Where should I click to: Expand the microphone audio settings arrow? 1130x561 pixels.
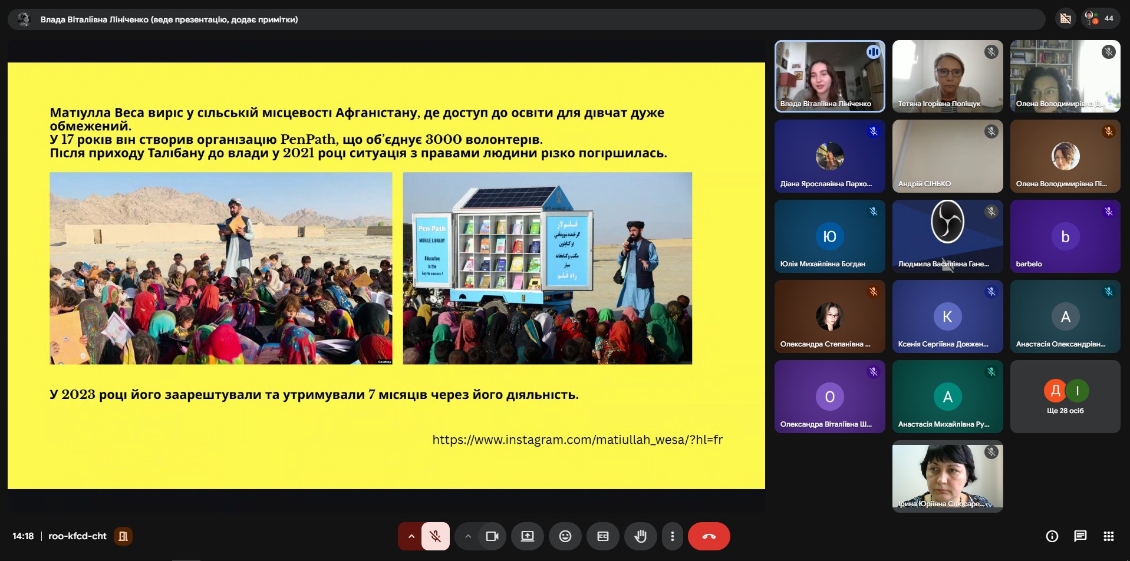[x=411, y=536]
